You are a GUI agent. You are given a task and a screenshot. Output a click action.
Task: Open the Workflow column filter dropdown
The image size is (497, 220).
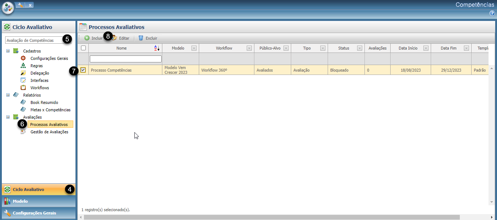[249, 48]
